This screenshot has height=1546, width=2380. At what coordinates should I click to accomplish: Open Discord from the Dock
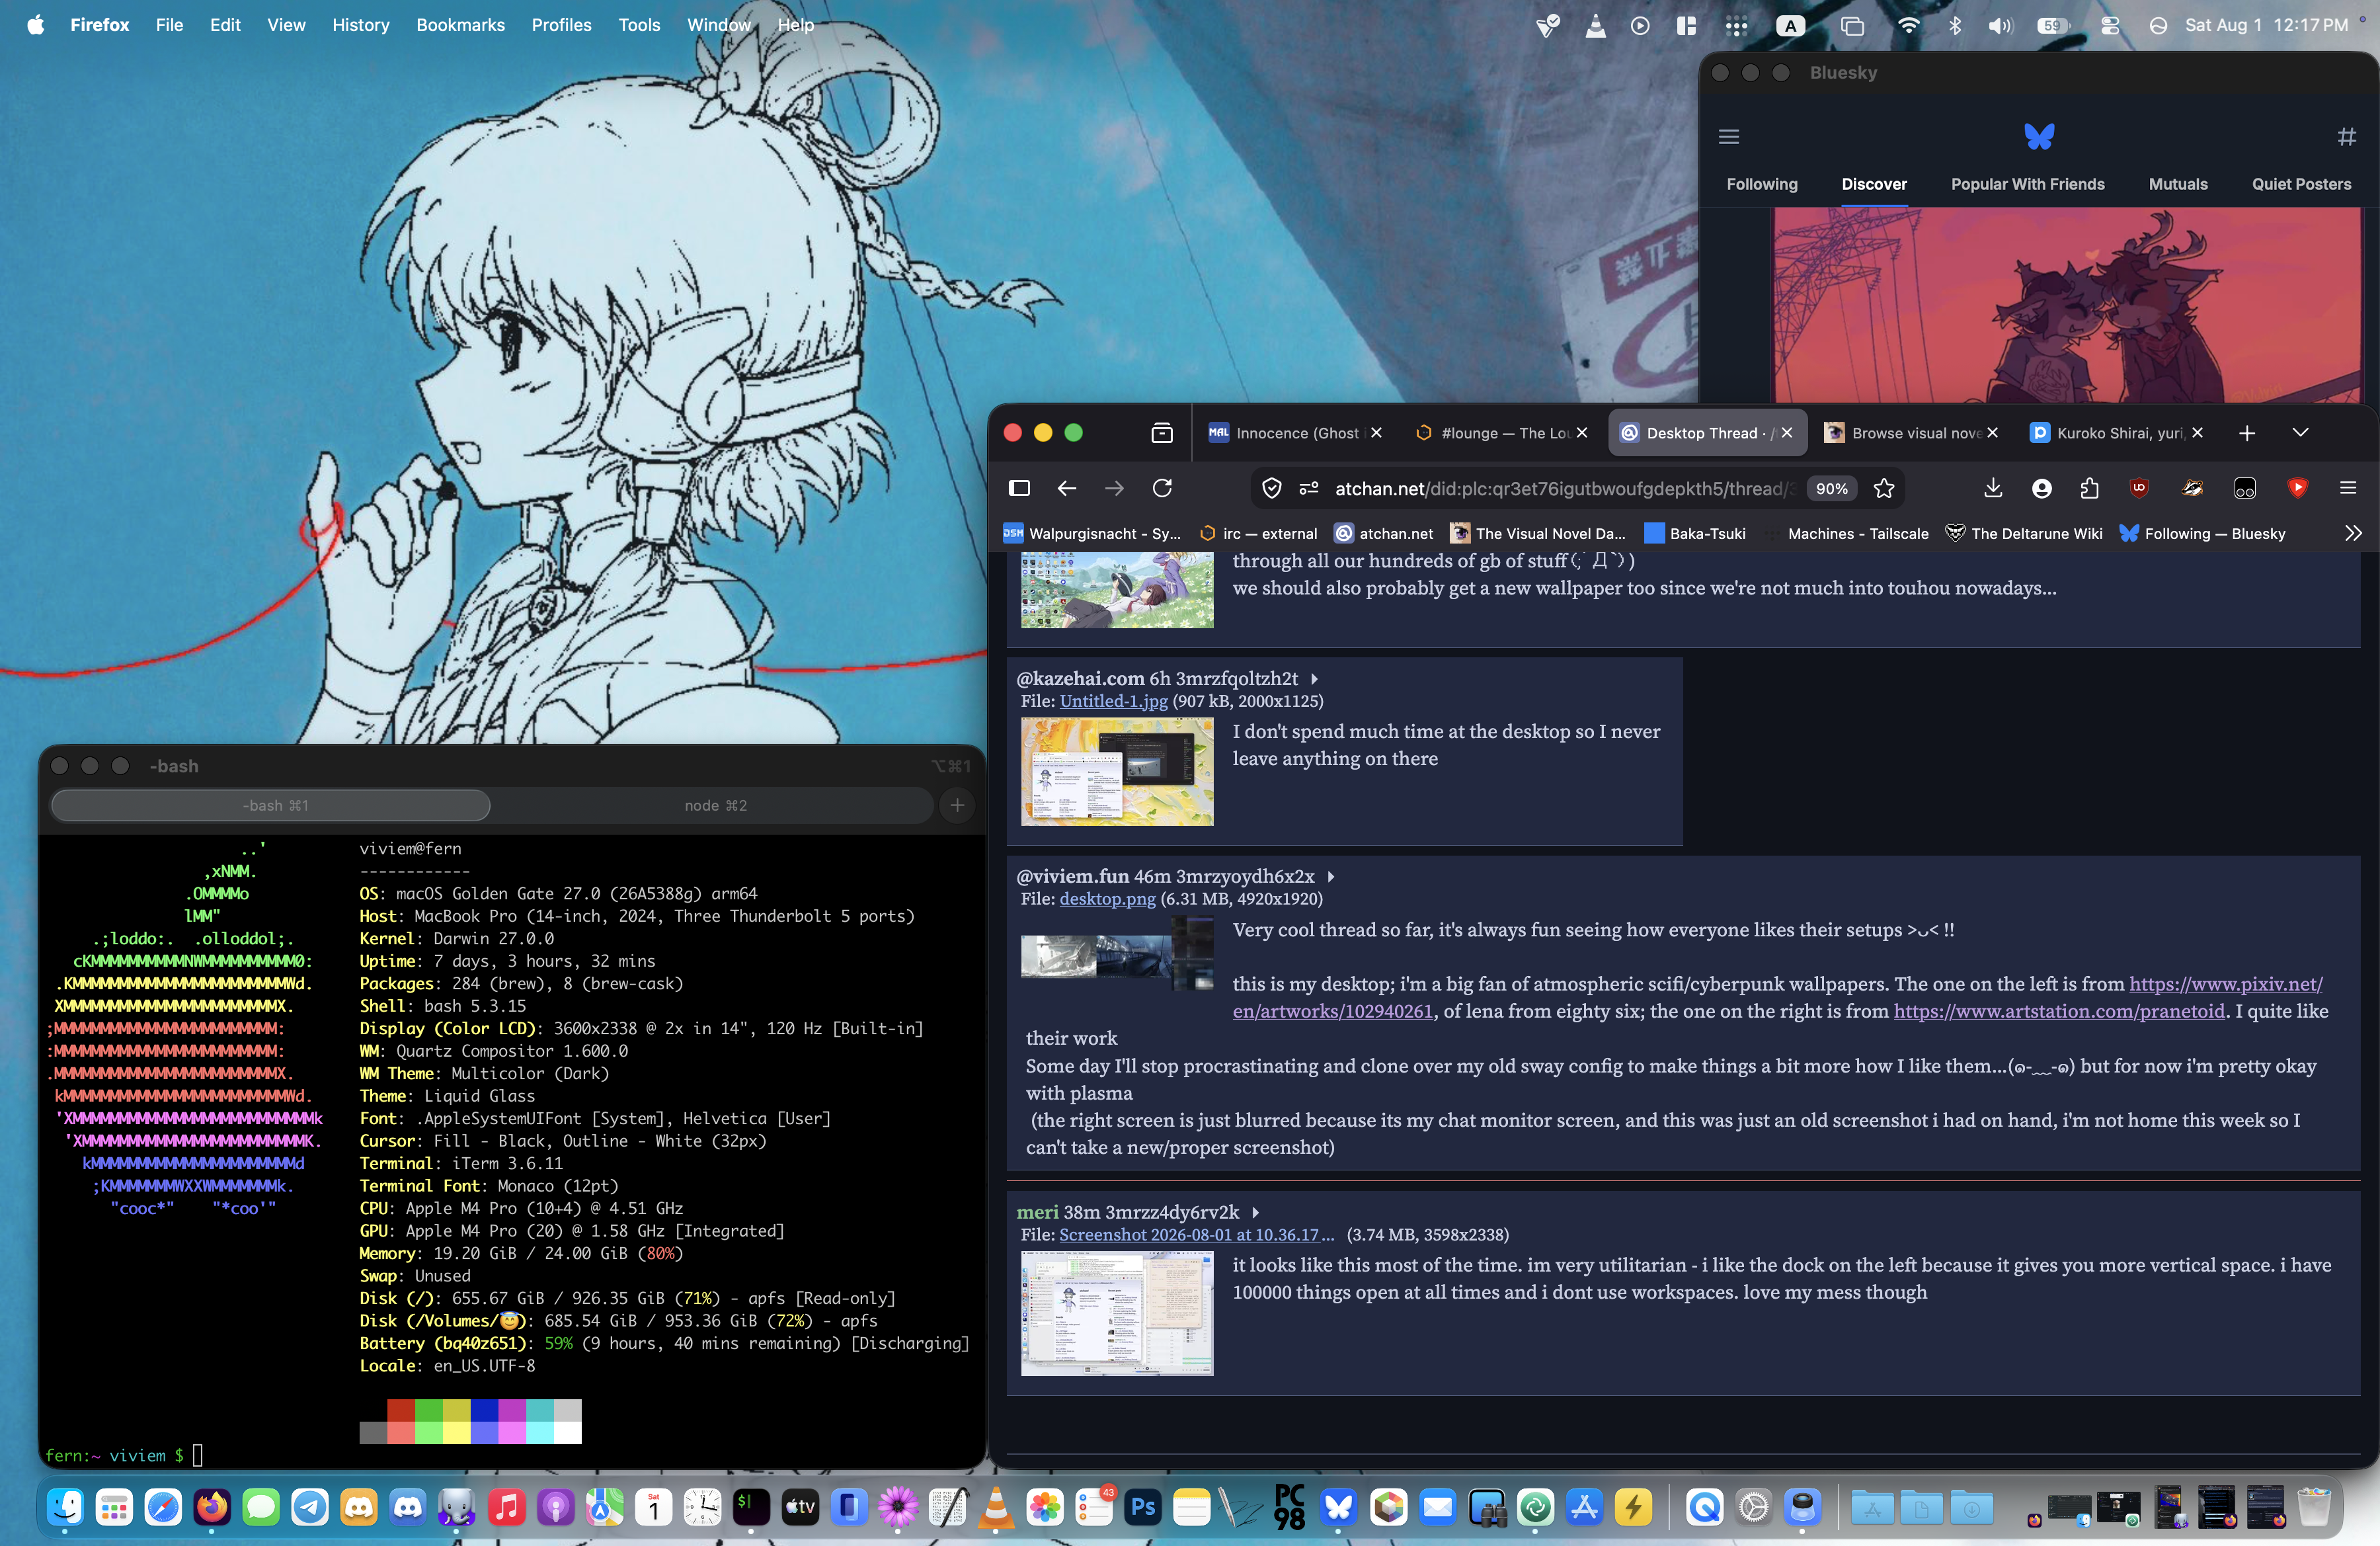point(408,1507)
